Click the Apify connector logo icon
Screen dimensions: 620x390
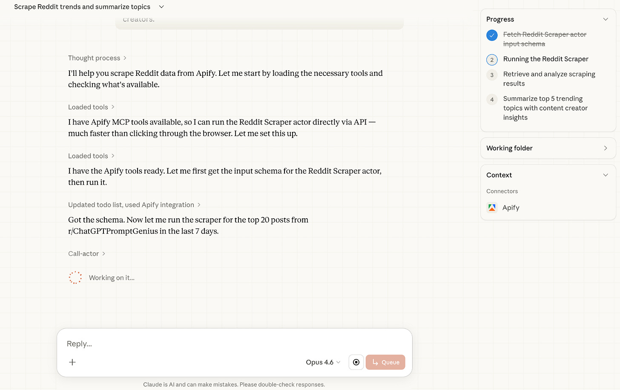(492, 208)
